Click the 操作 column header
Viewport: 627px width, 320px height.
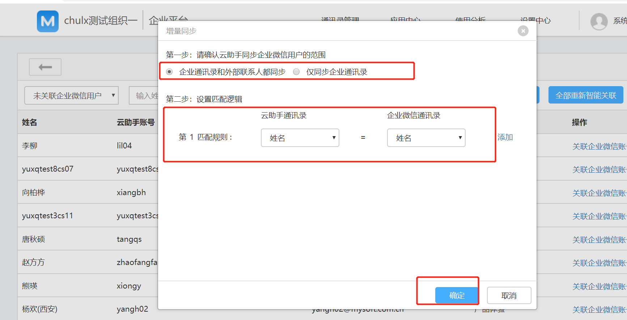580,122
